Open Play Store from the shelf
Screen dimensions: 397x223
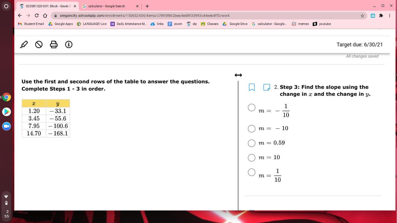click(6, 111)
